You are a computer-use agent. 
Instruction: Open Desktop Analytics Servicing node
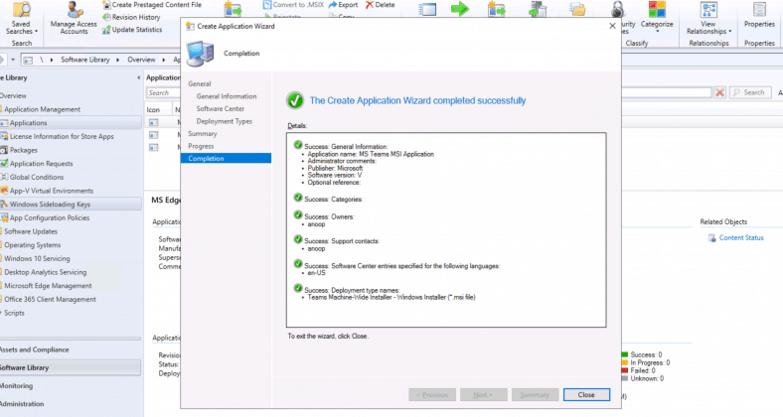tap(45, 272)
